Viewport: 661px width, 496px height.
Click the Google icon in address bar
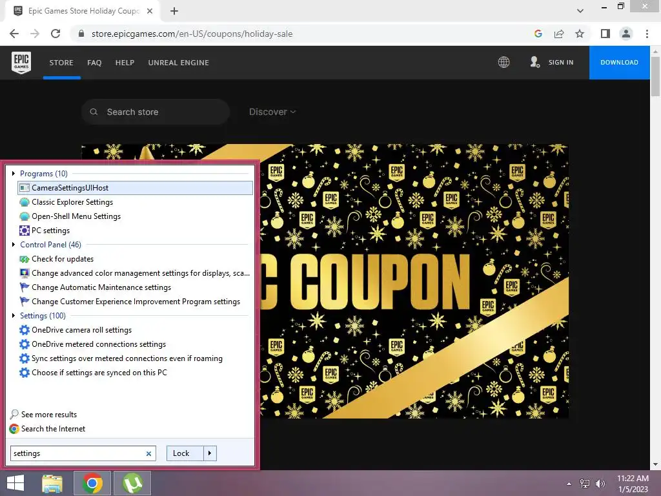(x=538, y=34)
